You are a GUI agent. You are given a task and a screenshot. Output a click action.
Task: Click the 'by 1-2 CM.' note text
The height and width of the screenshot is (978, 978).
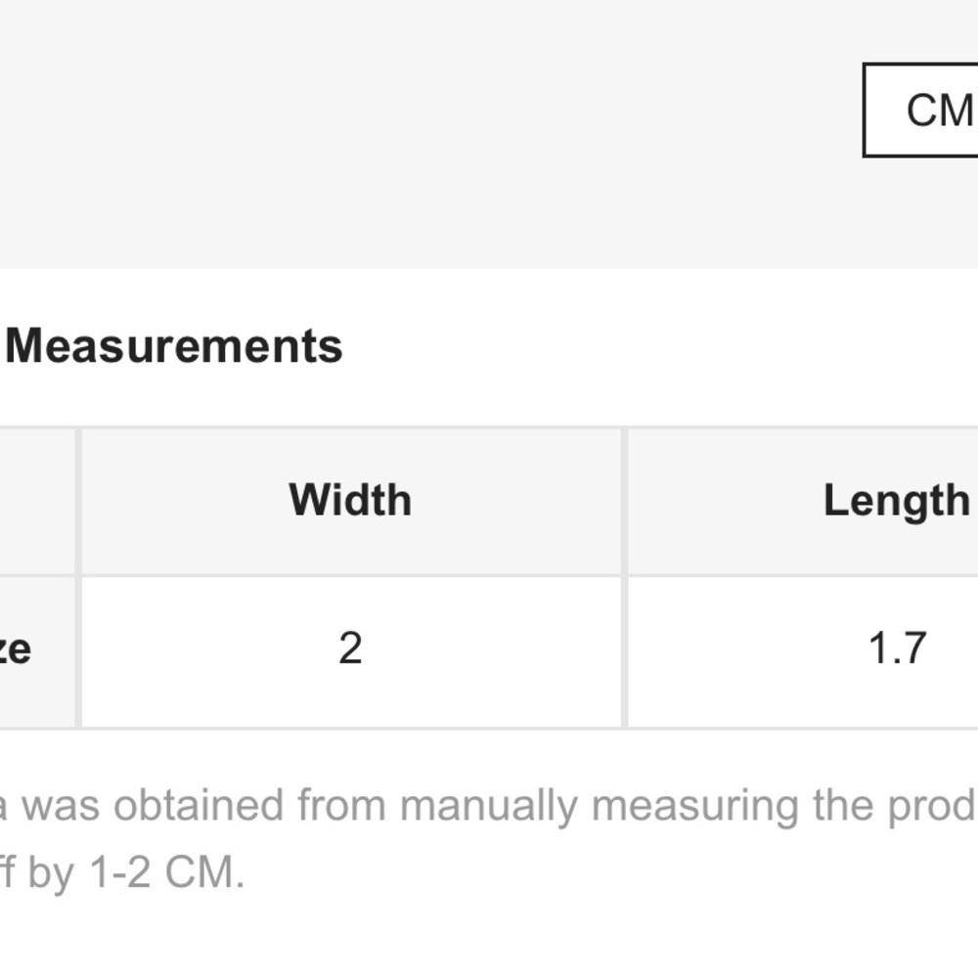[x=121, y=872]
